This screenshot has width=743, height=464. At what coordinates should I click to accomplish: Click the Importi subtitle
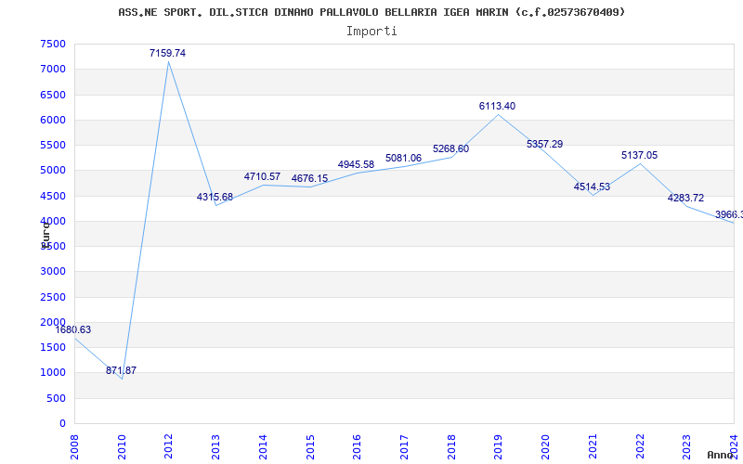371,31
